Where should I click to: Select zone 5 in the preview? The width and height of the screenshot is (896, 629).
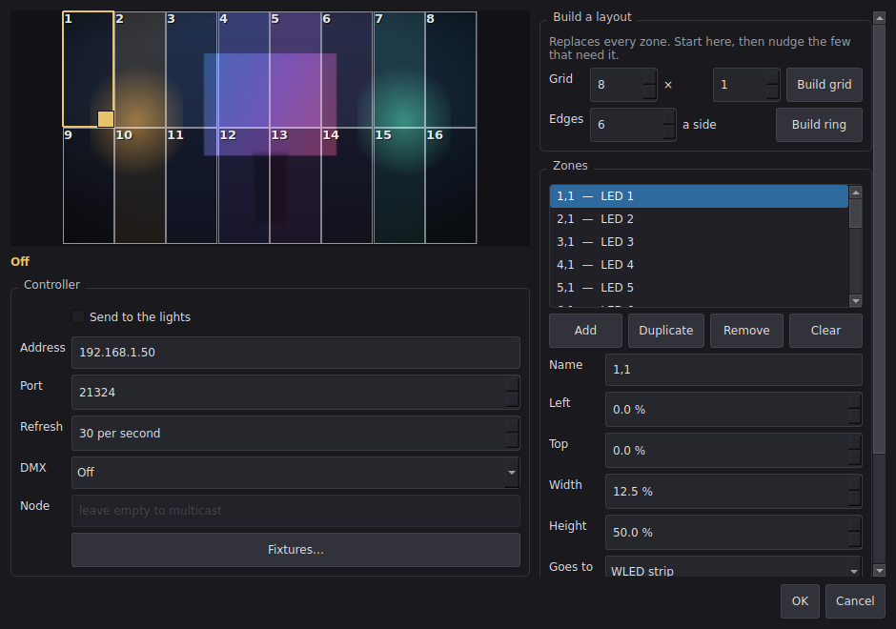tap(295, 70)
